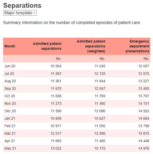
Task: Click the Jan 21 row label
Action: pyautogui.click(x=10, y=118)
